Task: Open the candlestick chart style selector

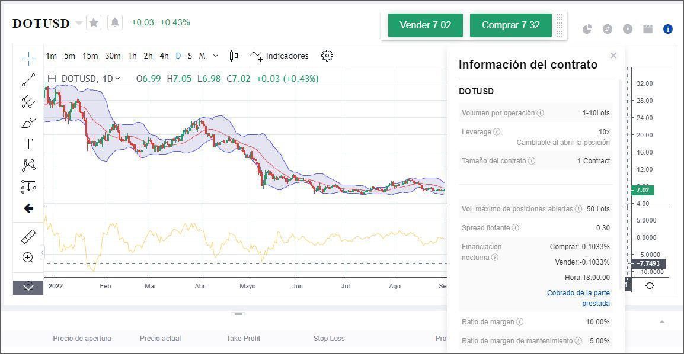Action: (x=234, y=56)
